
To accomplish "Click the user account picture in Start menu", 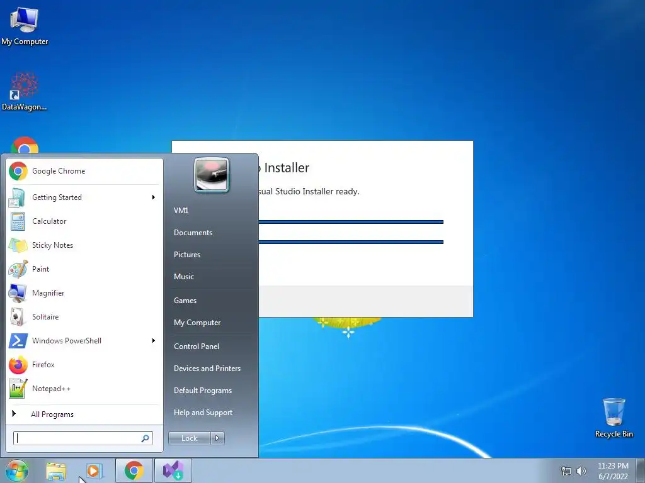I will click(x=212, y=175).
